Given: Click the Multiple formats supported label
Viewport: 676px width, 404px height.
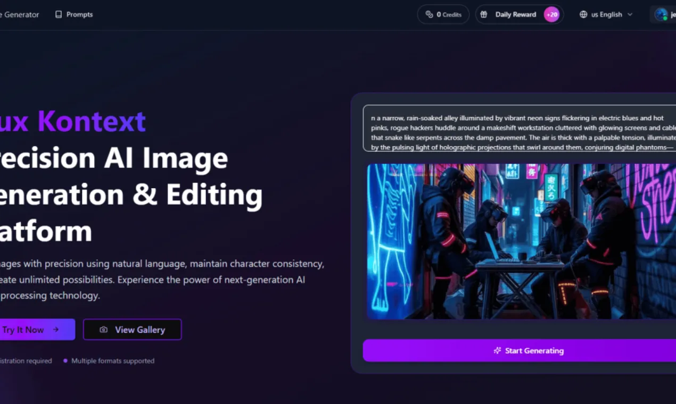Looking at the screenshot, I should tap(113, 360).
